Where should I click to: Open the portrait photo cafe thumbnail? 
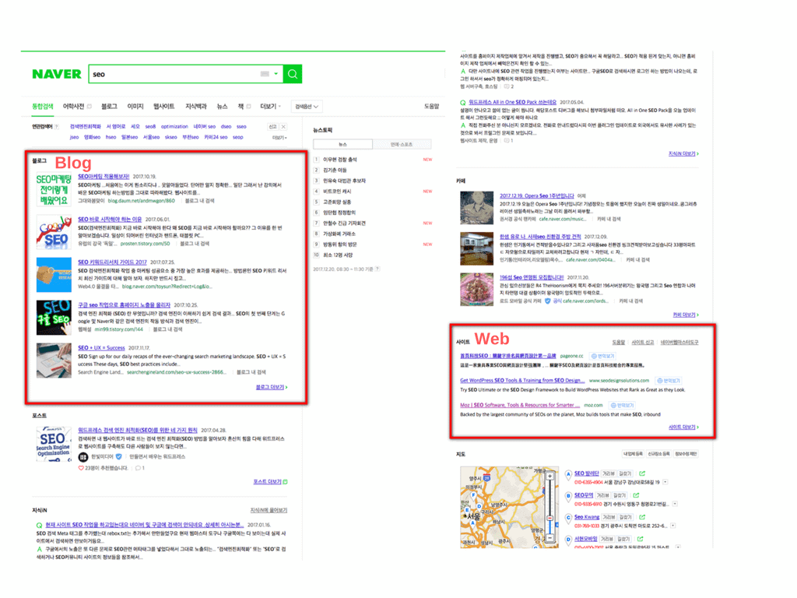tap(477, 207)
